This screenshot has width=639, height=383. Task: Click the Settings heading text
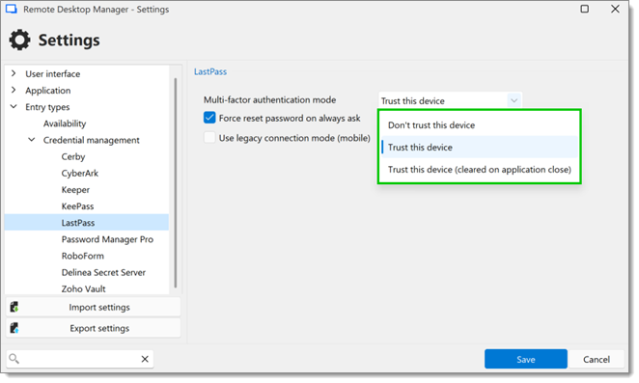click(69, 40)
